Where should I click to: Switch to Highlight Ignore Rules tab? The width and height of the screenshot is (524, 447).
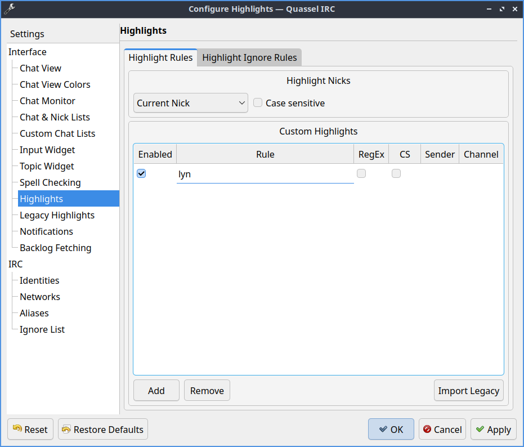pyautogui.click(x=249, y=57)
